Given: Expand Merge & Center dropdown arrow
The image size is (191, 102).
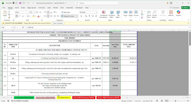Looking at the screenshot, I should pyautogui.click(x=76, y=16).
